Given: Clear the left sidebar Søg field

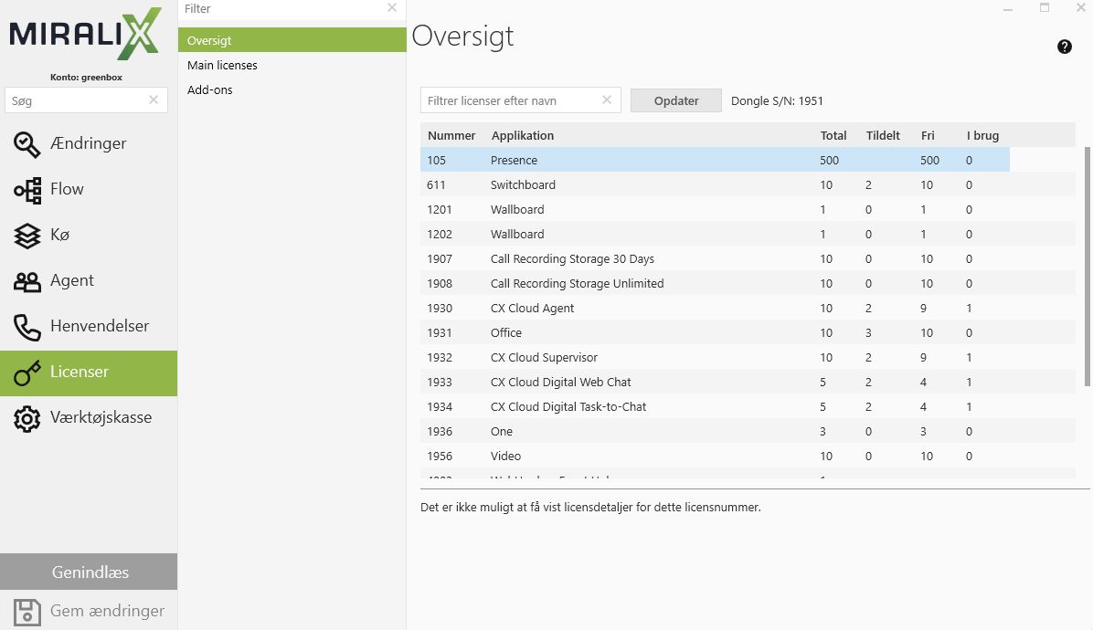Looking at the screenshot, I should (x=154, y=100).
